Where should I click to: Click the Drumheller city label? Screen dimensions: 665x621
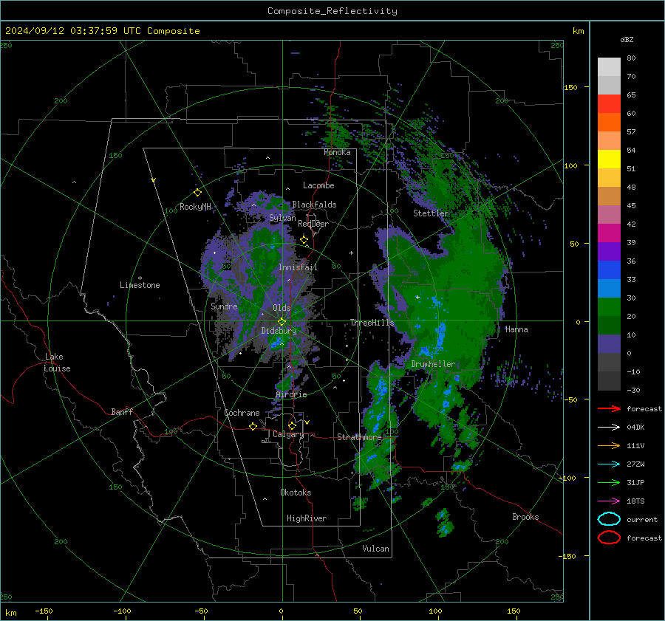point(433,364)
